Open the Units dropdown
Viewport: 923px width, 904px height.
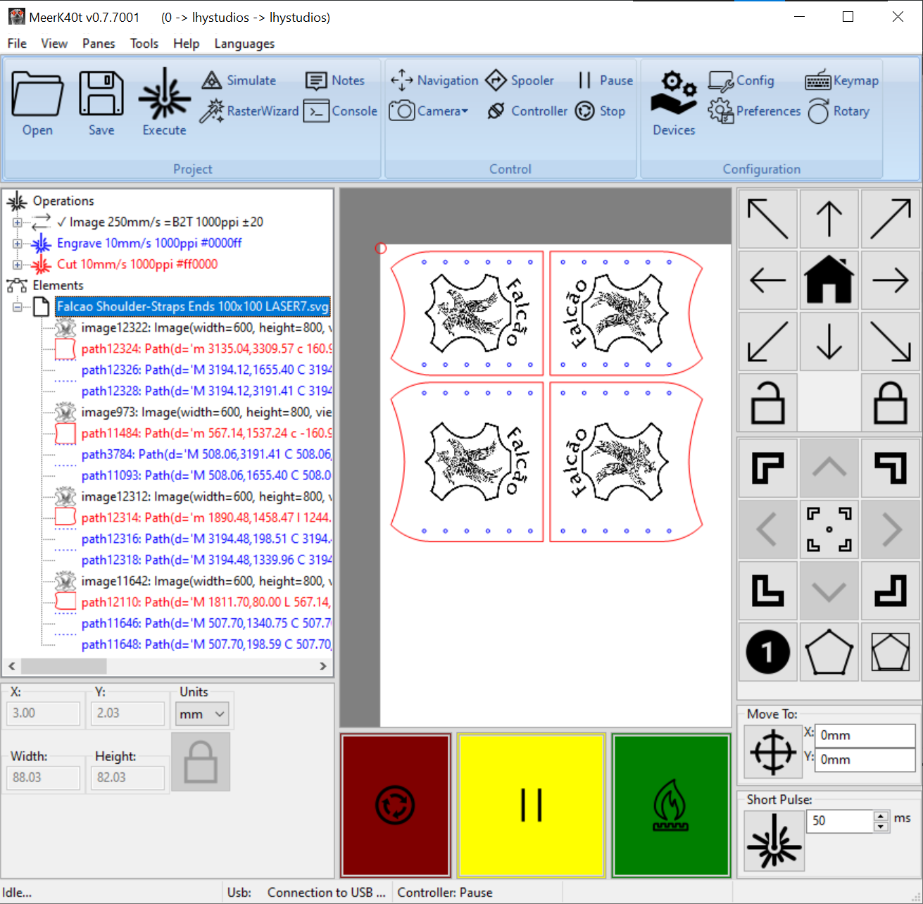(x=202, y=713)
